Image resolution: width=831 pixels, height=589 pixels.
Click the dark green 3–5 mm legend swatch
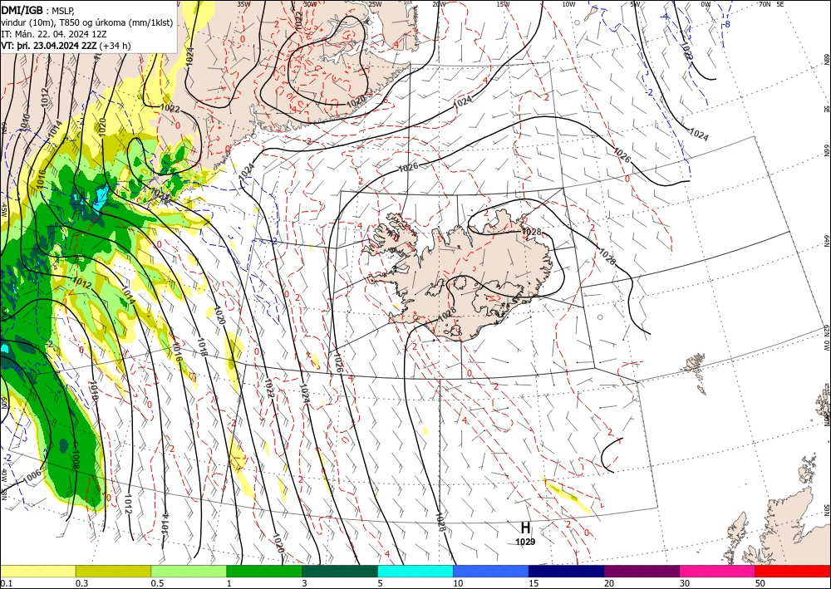[340, 571]
